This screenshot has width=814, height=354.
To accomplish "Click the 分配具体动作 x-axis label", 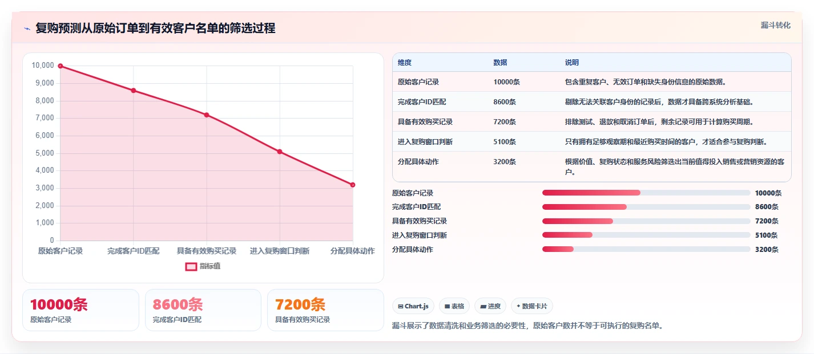I will 353,251.
